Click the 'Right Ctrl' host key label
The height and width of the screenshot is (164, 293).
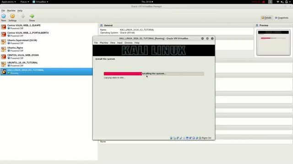206,138
